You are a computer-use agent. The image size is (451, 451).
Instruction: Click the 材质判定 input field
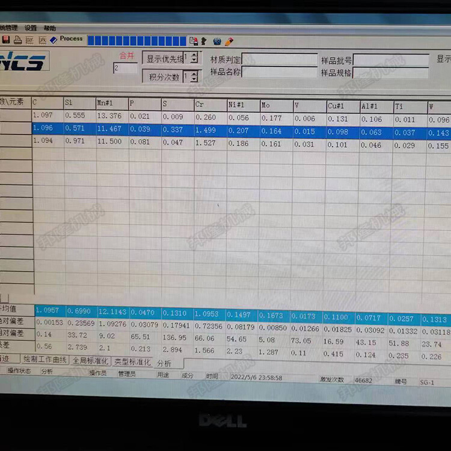click(280, 60)
